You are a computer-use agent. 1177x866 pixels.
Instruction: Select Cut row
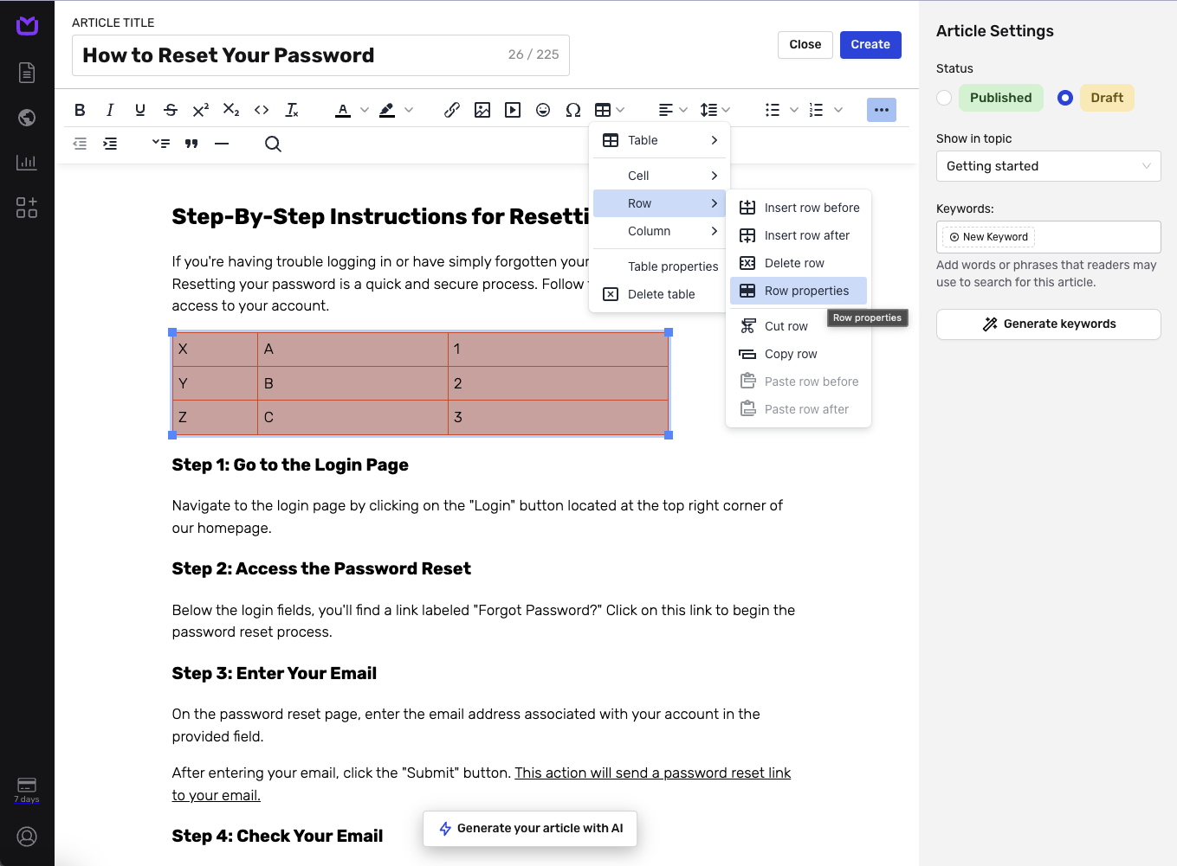[799, 326]
